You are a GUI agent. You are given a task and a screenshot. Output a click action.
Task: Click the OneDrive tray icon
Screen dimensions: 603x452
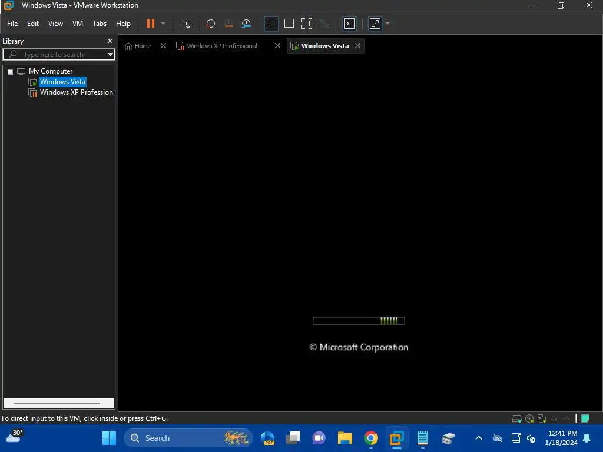click(x=498, y=438)
